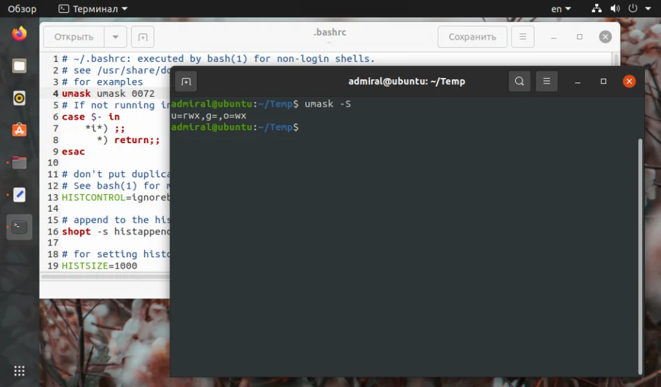
Task: Close the .bashrc editor window
Action: pos(605,37)
